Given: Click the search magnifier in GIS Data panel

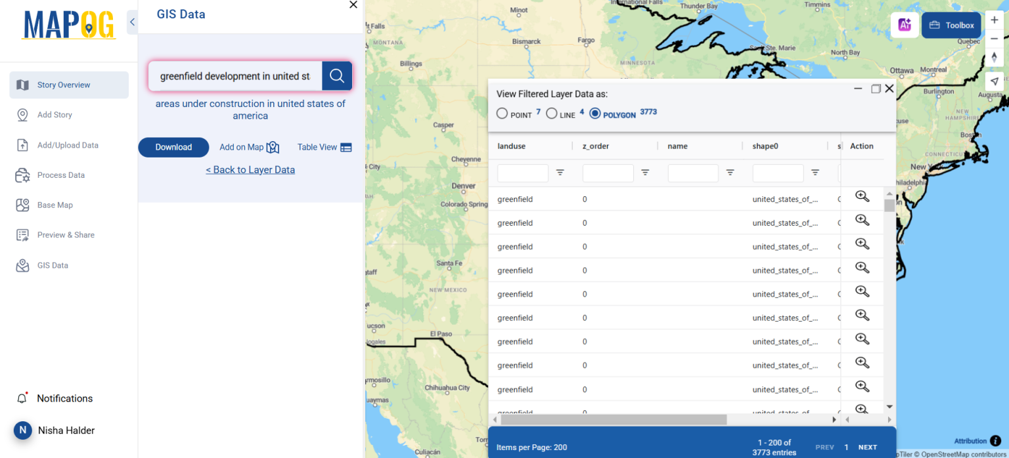Looking at the screenshot, I should [x=337, y=75].
